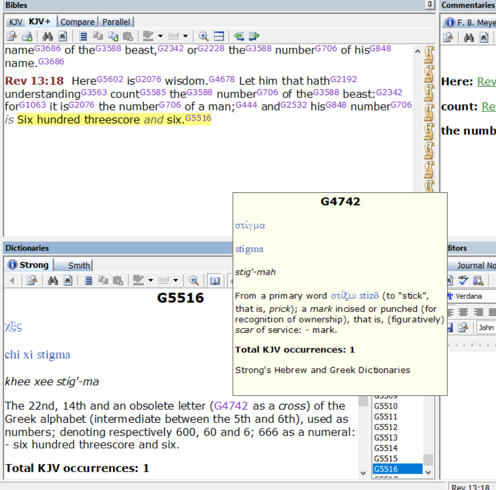Click the printer icon in Bibles toolbar
This screenshot has height=490, width=496.
coord(27,36)
